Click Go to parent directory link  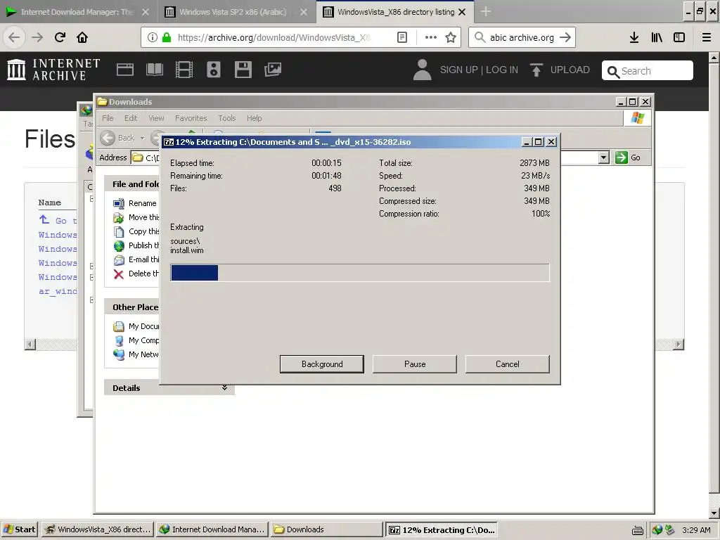click(x=58, y=220)
